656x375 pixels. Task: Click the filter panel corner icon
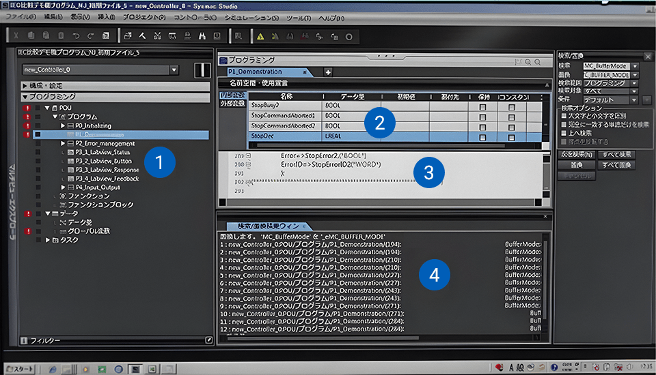[x=209, y=340]
